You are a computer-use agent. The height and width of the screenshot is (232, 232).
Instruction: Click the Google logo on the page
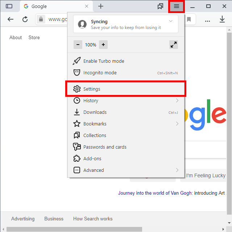click(206, 115)
